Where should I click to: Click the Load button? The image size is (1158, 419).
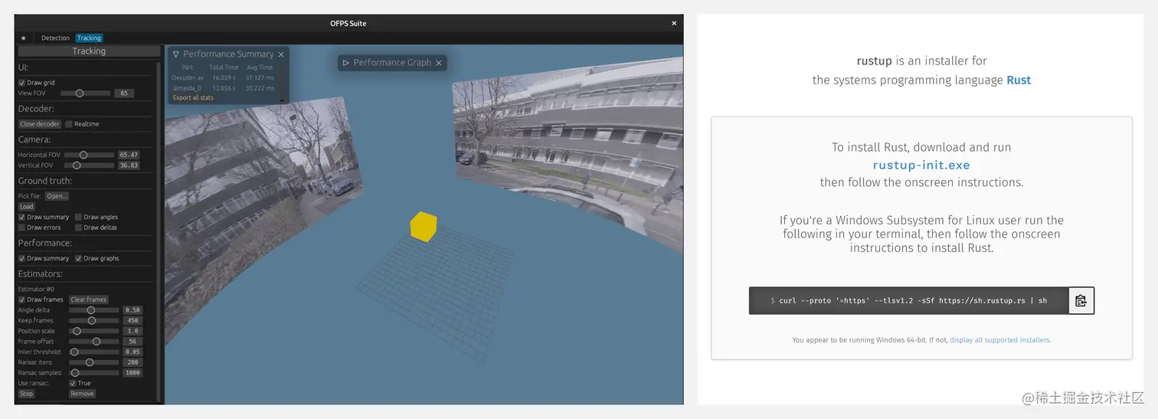pos(27,207)
